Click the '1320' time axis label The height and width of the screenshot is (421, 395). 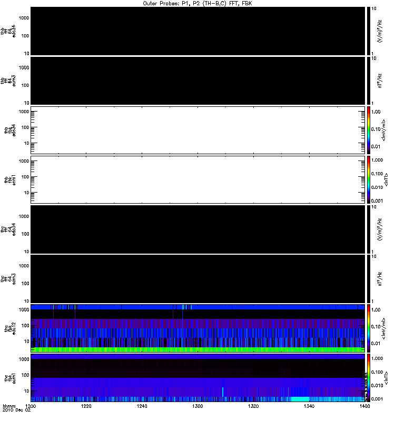point(253,406)
